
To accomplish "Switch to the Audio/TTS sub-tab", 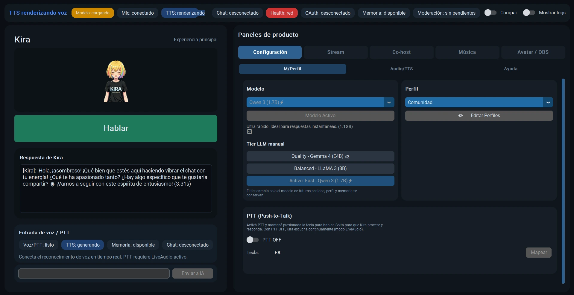I will pyautogui.click(x=401, y=69).
